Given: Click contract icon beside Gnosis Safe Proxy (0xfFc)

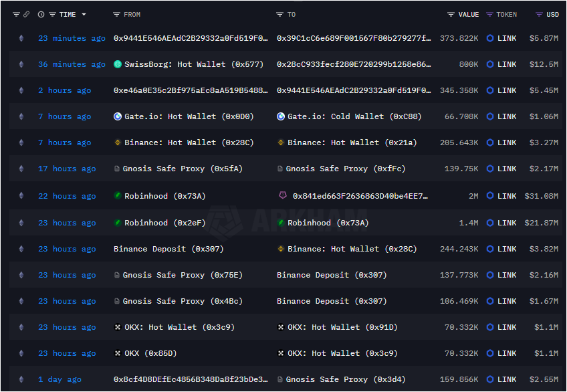Looking at the screenshot, I should [x=280, y=169].
